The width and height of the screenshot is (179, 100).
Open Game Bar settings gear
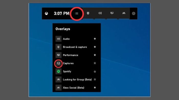[x=133, y=13]
